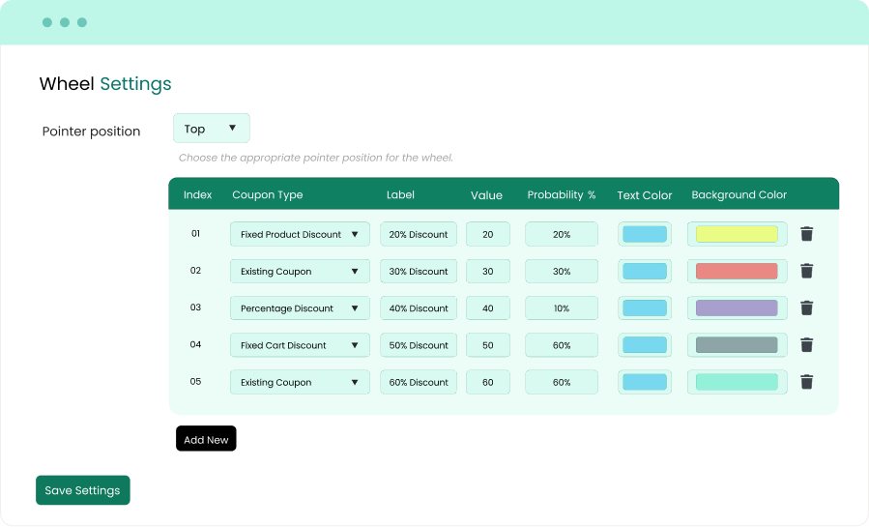Change text color swatch in row 01
The image size is (869, 527).
pyautogui.click(x=645, y=234)
